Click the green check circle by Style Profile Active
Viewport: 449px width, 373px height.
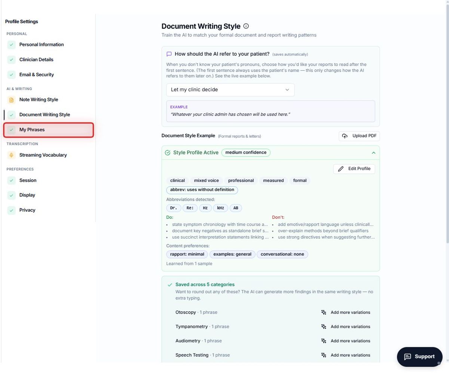(x=168, y=152)
